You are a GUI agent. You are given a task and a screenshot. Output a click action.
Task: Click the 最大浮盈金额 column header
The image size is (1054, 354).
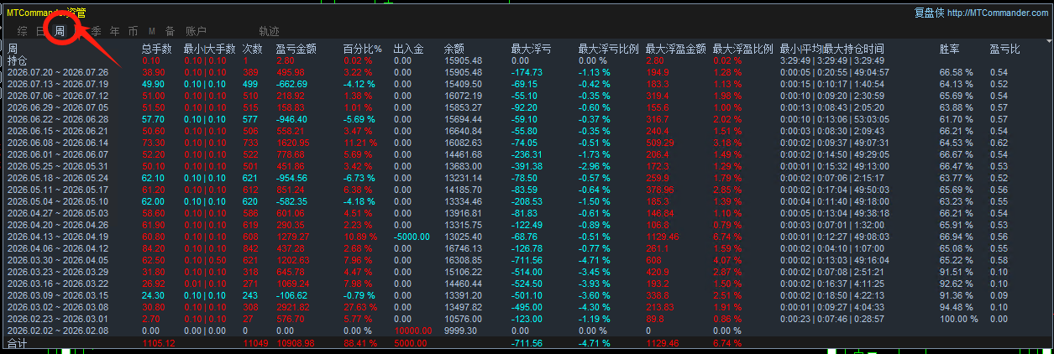pyautogui.click(x=675, y=49)
